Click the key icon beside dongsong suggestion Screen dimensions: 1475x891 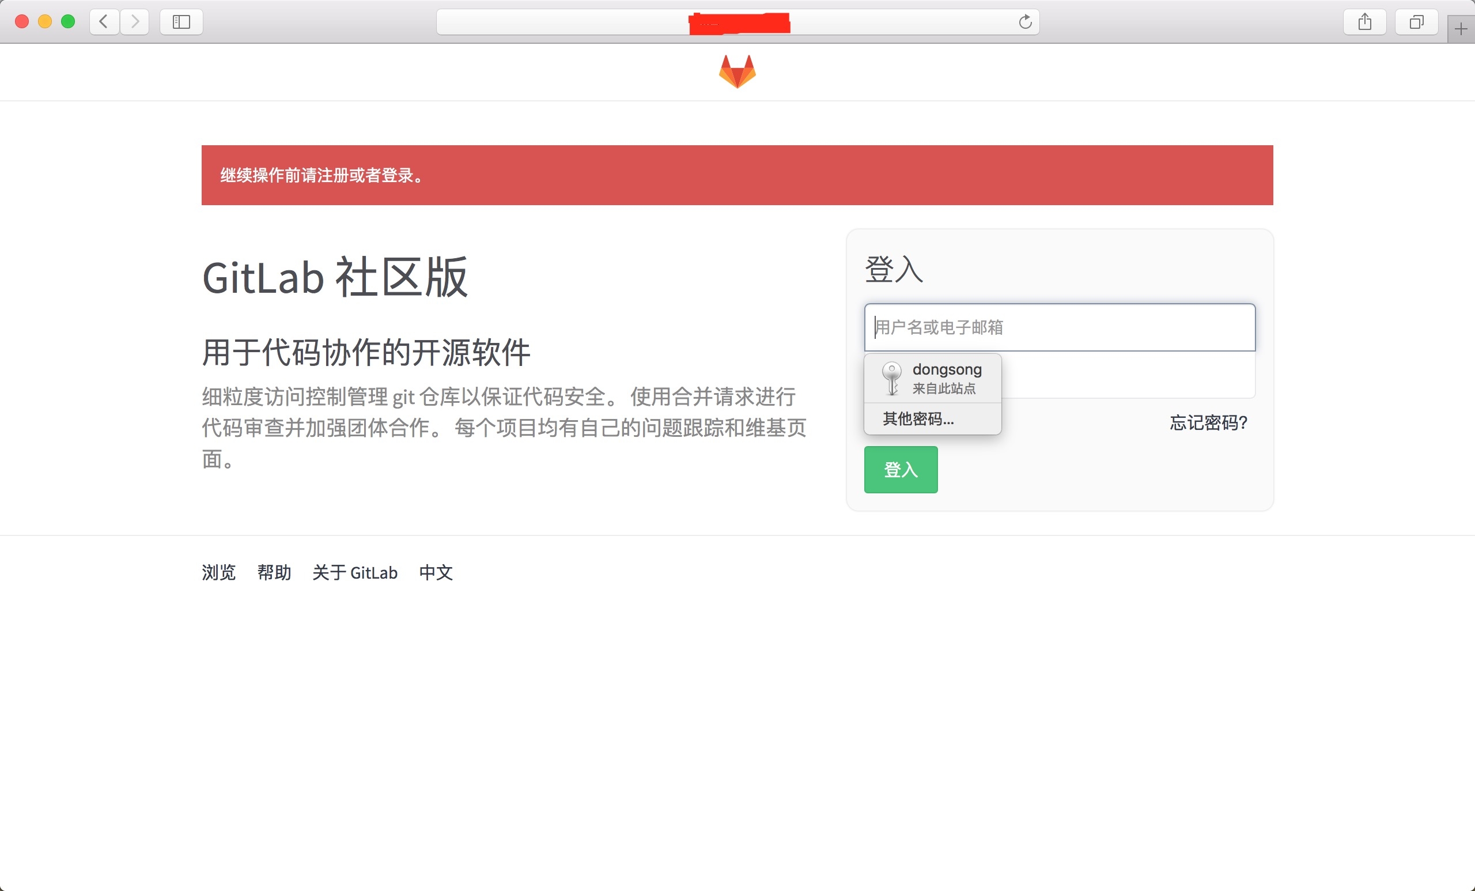[x=891, y=378]
